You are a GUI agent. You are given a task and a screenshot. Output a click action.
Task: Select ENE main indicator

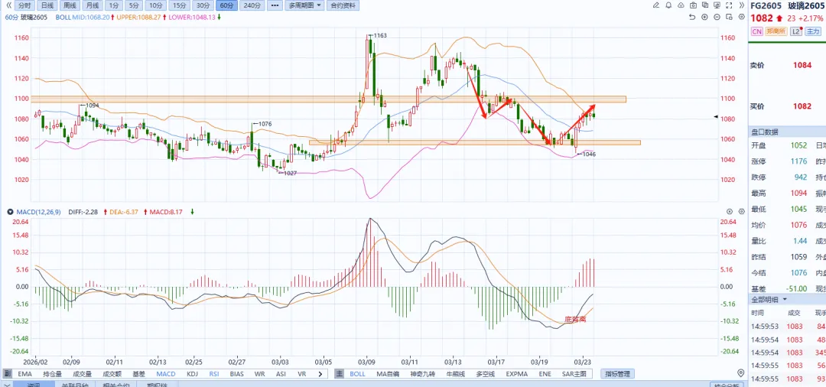pos(545,374)
